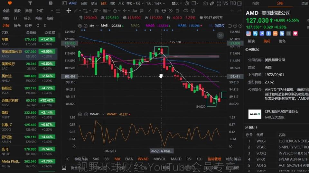Toggle the magnet snap tool

(x=157, y=11)
